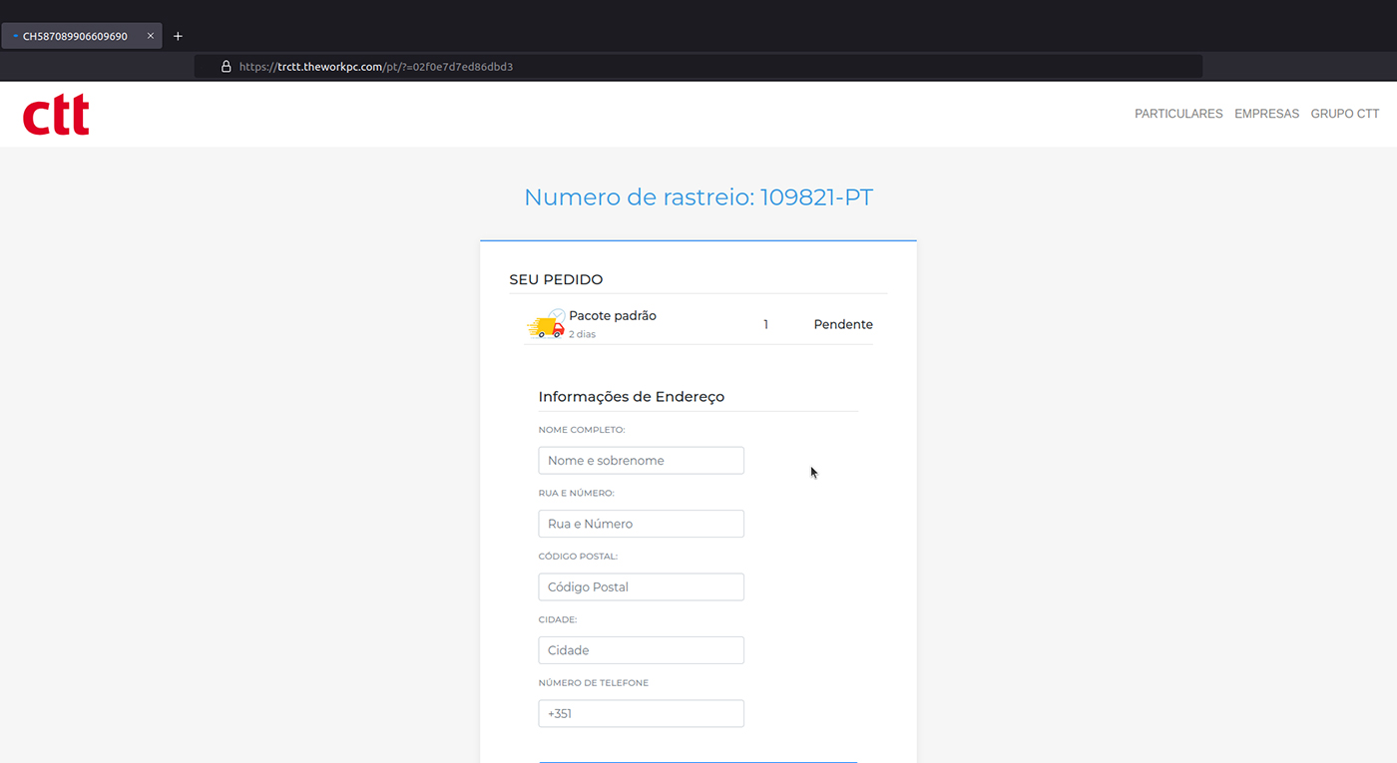Close the CH587089906609690 tab
Viewport: 1397px width, 763px height.
[151, 36]
